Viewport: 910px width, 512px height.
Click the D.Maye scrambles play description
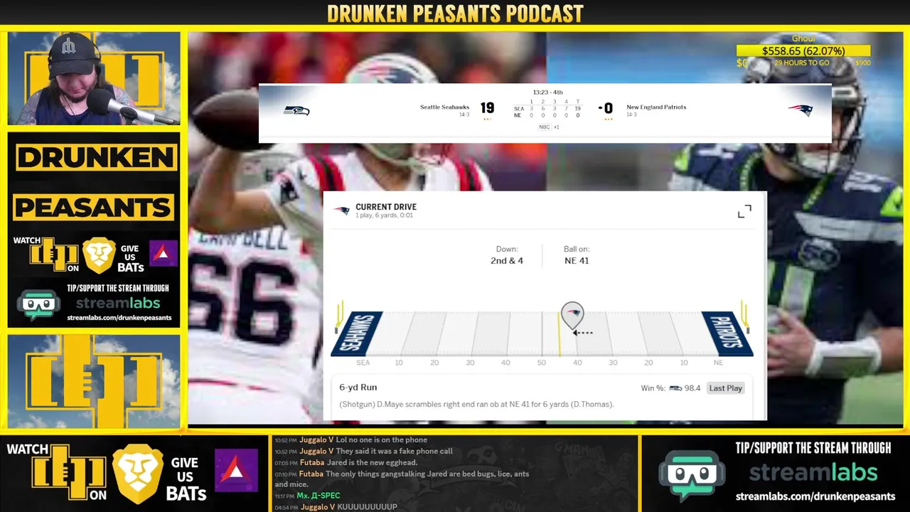click(476, 405)
